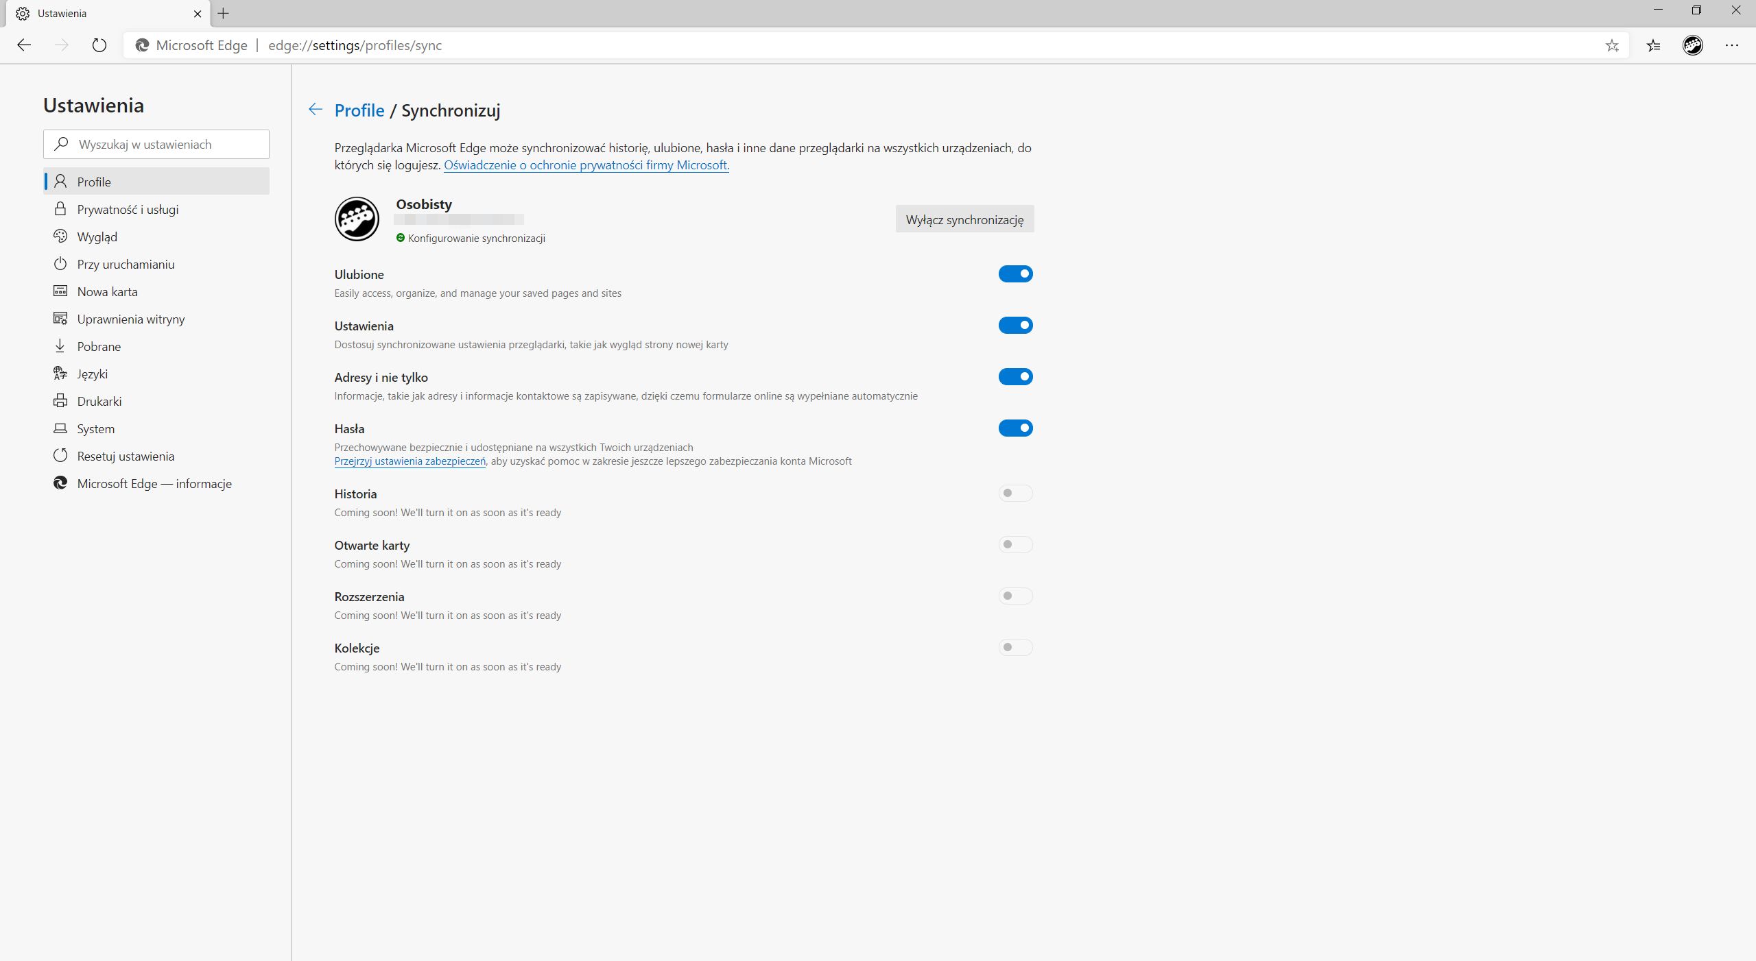Screen dimensions: 1756x961
Task: Open the favorites list icon in the toolbar
Action: pos(1654,45)
